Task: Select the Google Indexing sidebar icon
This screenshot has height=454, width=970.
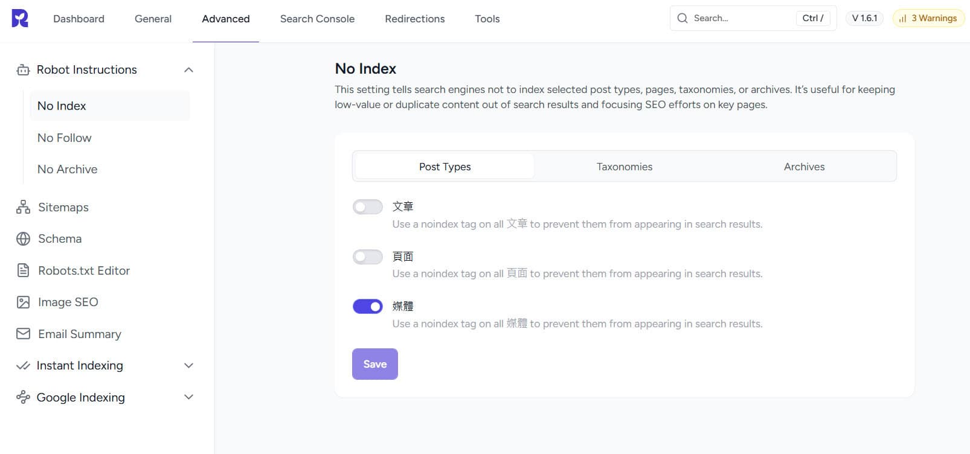Action: (22, 397)
